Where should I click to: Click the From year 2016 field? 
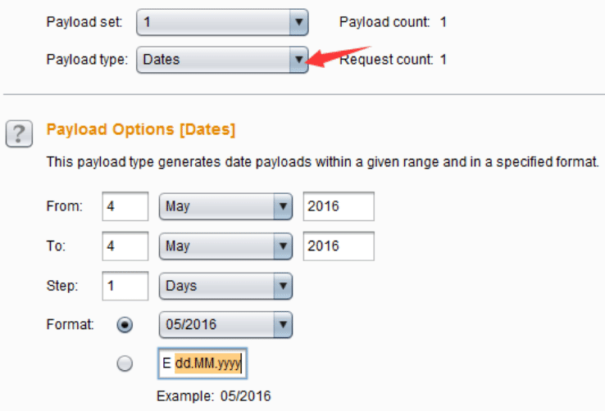tap(339, 206)
